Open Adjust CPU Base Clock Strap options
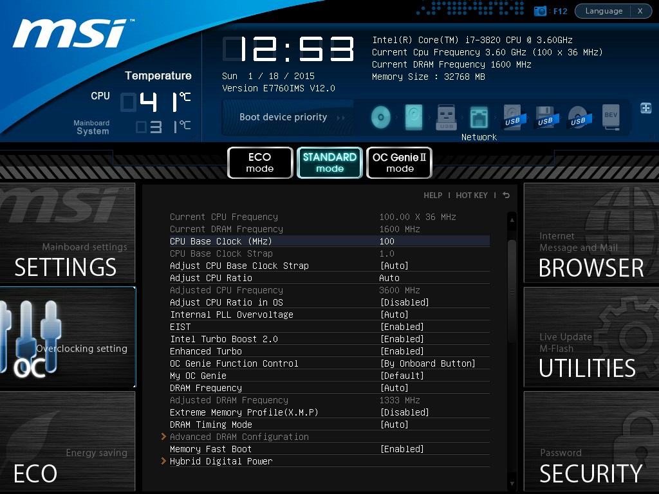659x494 pixels. coord(329,266)
